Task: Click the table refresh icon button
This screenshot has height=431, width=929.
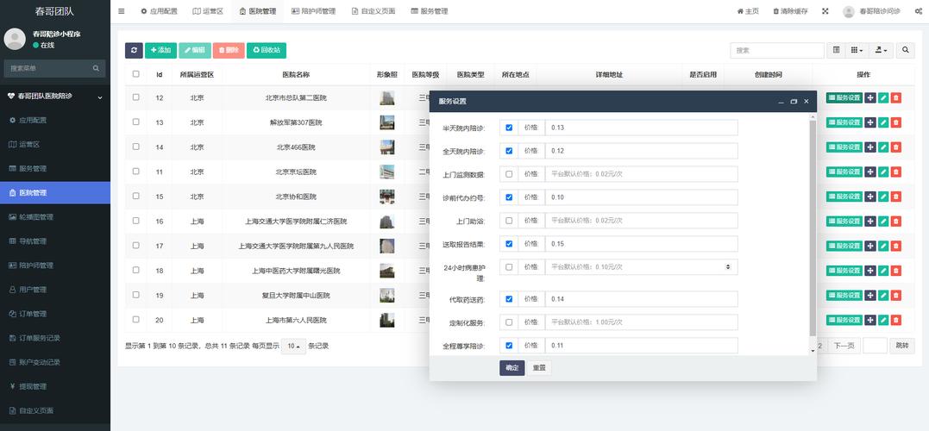Action: 134,50
